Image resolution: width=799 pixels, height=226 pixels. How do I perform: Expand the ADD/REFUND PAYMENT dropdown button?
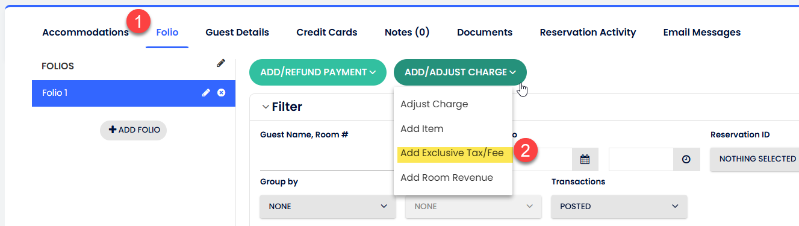click(x=318, y=72)
